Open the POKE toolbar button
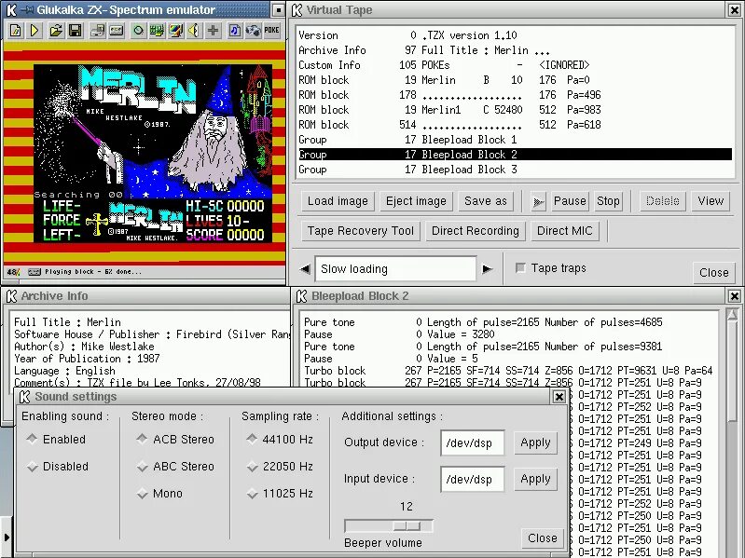The width and height of the screenshot is (745, 558). pyautogui.click(x=271, y=31)
